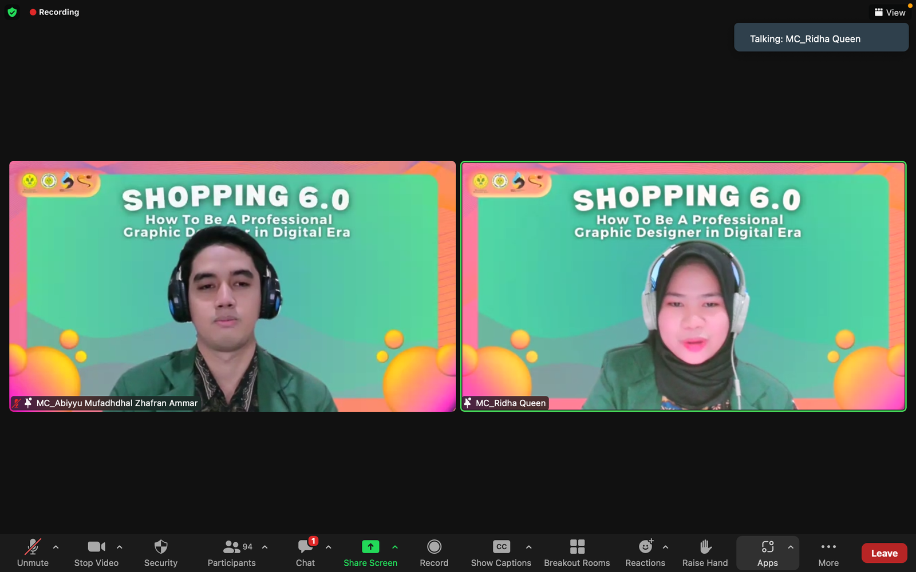Open the Reactions smiley menu
This screenshot has height=572, width=916.
645,553
